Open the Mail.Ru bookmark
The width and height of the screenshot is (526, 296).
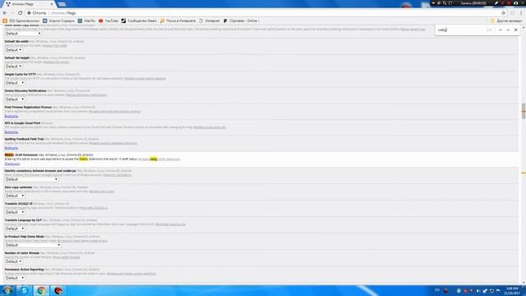(86, 21)
